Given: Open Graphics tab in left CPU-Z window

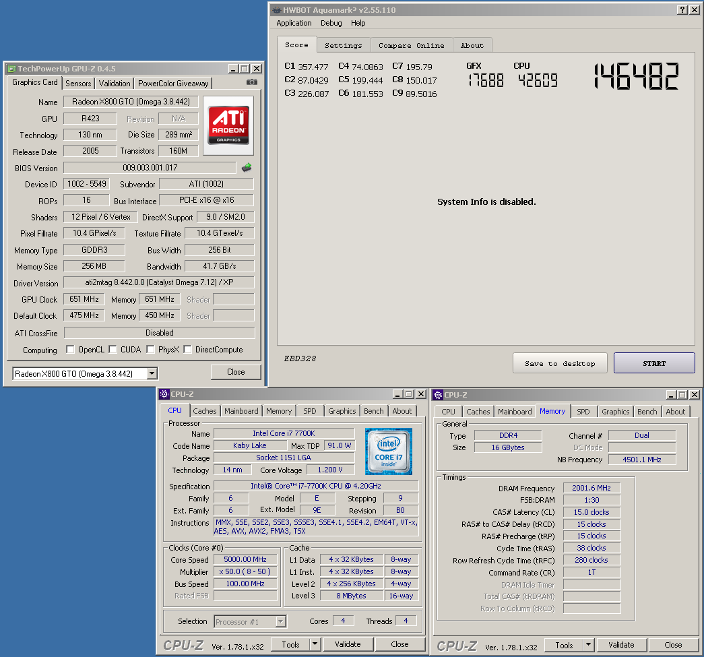Looking at the screenshot, I should [342, 411].
